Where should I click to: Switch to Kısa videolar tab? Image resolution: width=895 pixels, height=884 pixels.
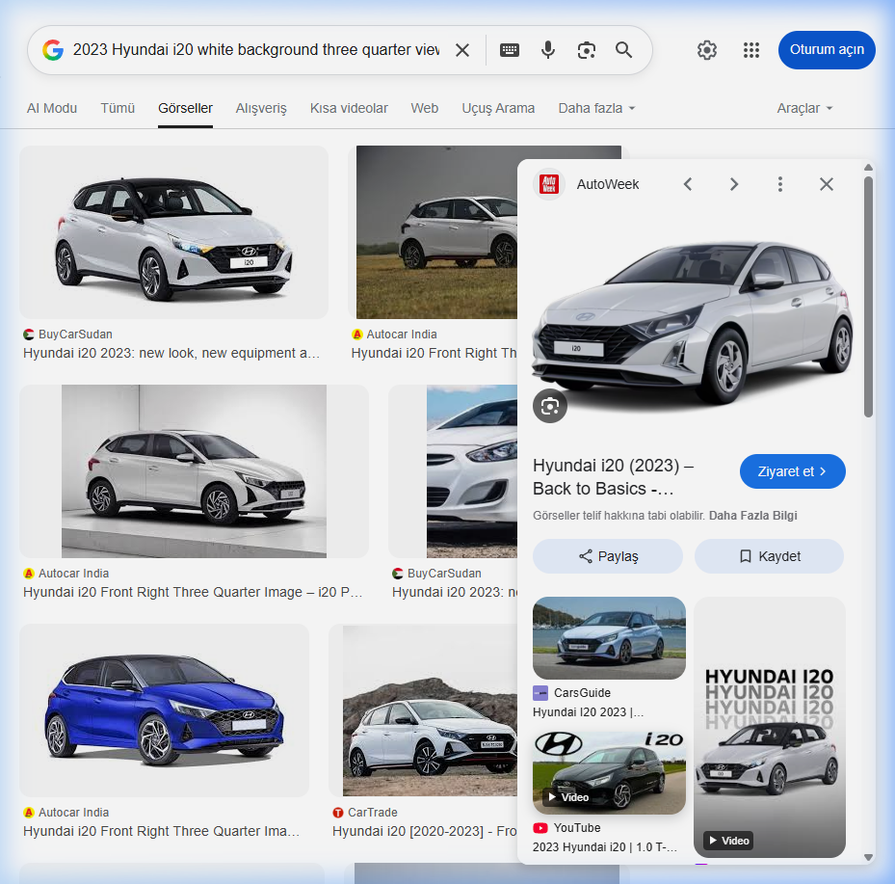pyautogui.click(x=349, y=108)
